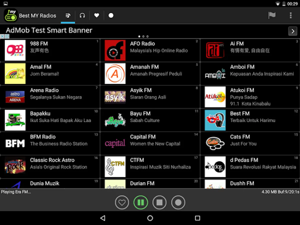Tap the flag icon in toolbar

click(x=272, y=15)
